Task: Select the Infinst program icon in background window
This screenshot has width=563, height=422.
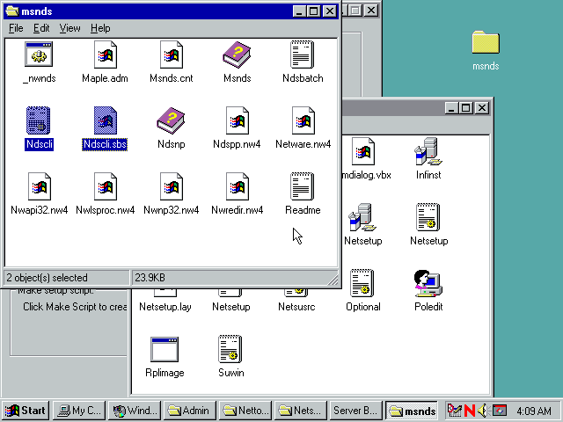Action: pos(428,151)
